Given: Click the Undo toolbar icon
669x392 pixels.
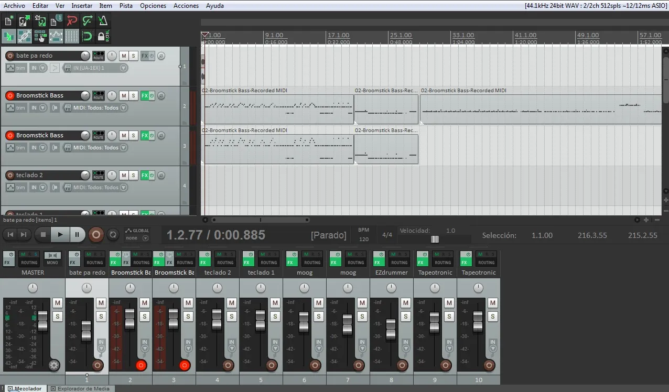Looking at the screenshot, I should pyautogui.click(x=71, y=21).
